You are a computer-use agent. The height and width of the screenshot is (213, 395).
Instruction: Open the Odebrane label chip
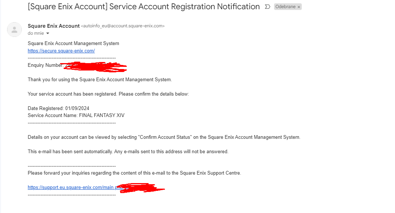click(286, 7)
